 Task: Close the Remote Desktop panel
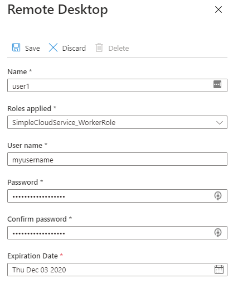pos(219,9)
